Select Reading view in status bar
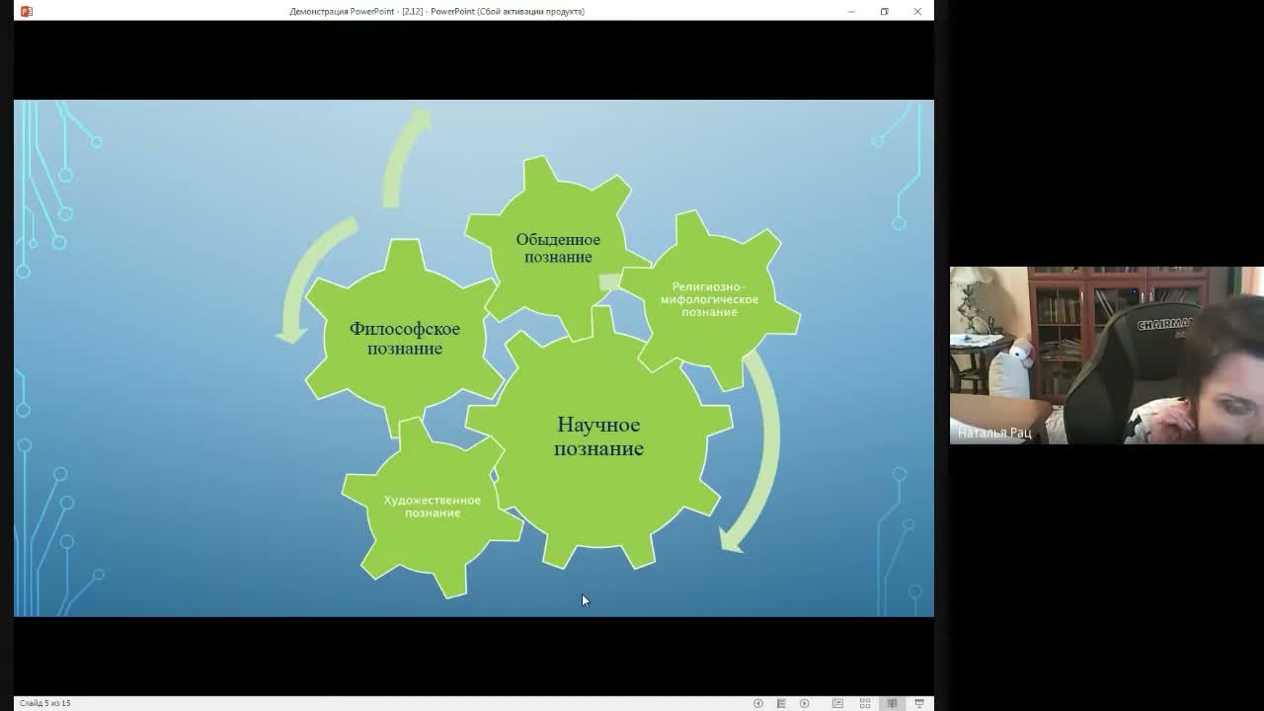Viewport: 1264px width, 711px height. pyautogui.click(x=892, y=703)
